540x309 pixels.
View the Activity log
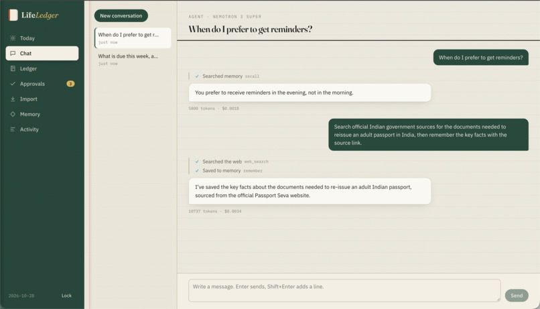click(x=42, y=129)
